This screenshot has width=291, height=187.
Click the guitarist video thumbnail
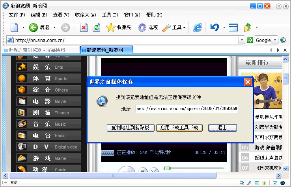pyautogui.click(x=268, y=91)
